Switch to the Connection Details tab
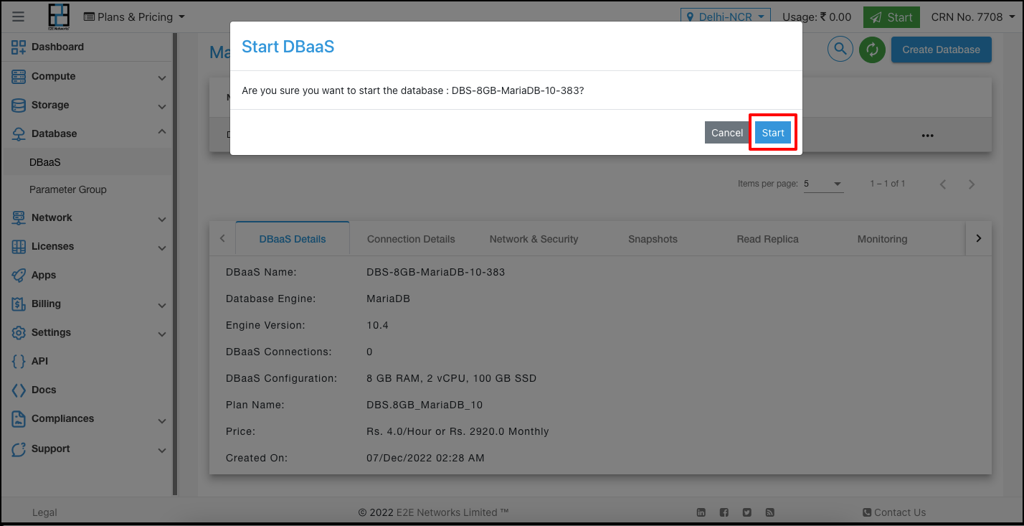 click(411, 239)
